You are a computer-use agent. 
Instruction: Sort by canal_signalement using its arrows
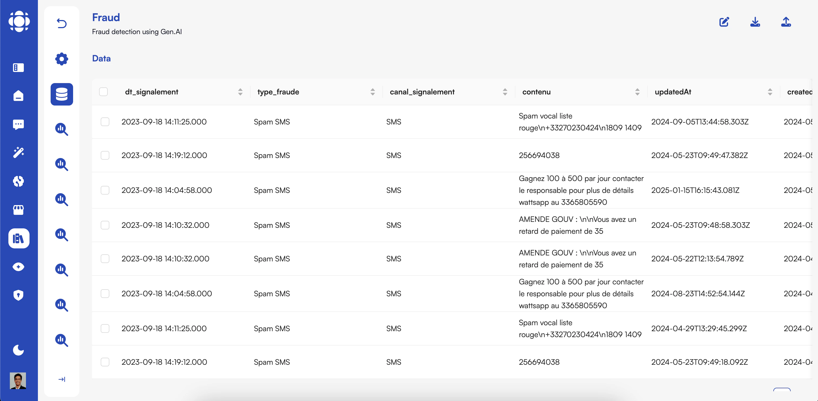(x=505, y=92)
